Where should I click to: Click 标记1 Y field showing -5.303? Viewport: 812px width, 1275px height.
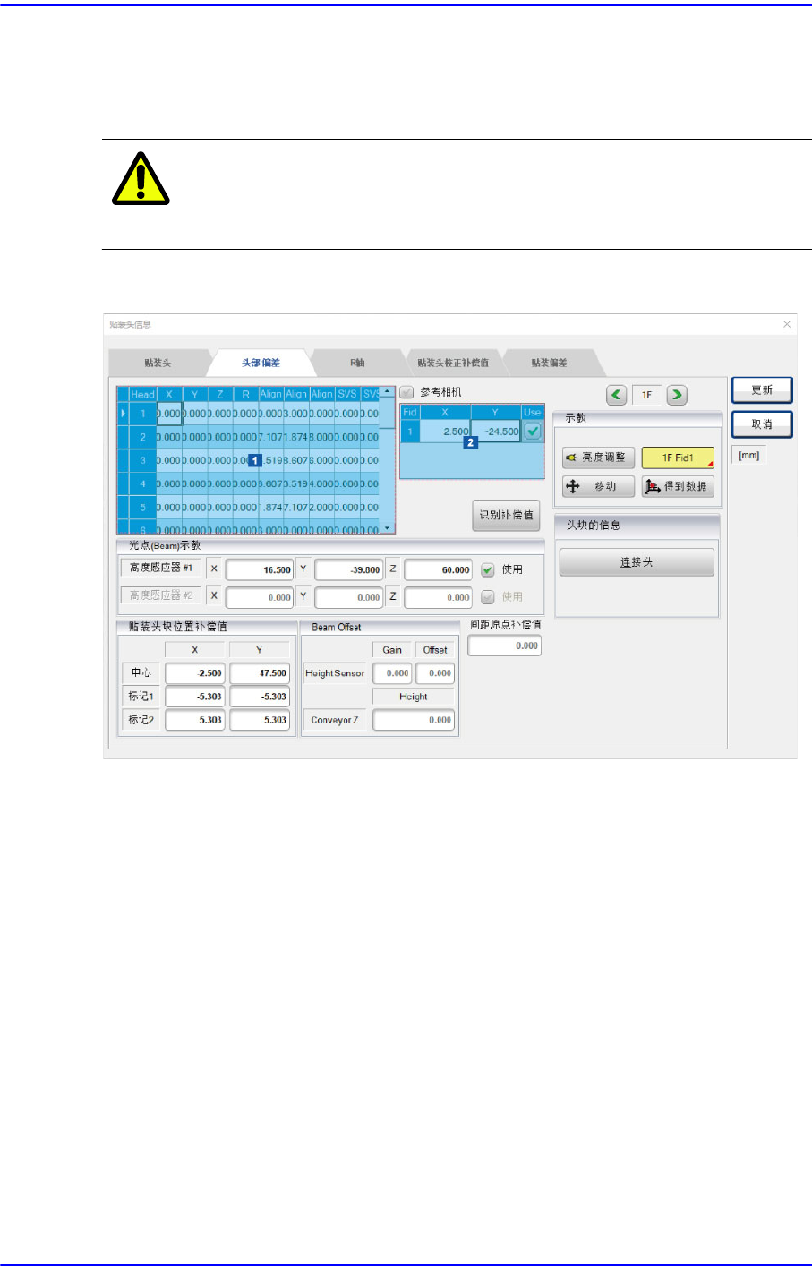point(260,697)
